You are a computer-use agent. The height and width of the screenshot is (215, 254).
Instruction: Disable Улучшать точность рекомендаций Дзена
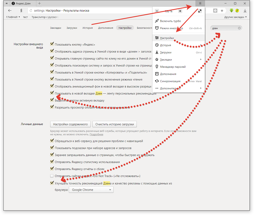52,183
